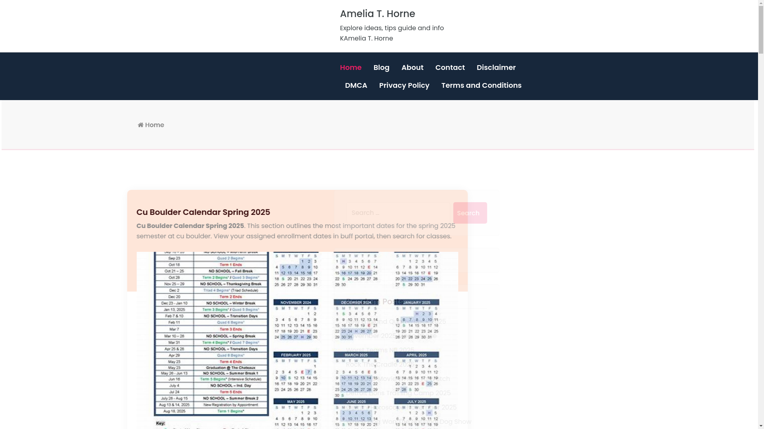This screenshot has height=429, width=764.
Task: Open the DMCA page
Action: [x=356, y=85]
